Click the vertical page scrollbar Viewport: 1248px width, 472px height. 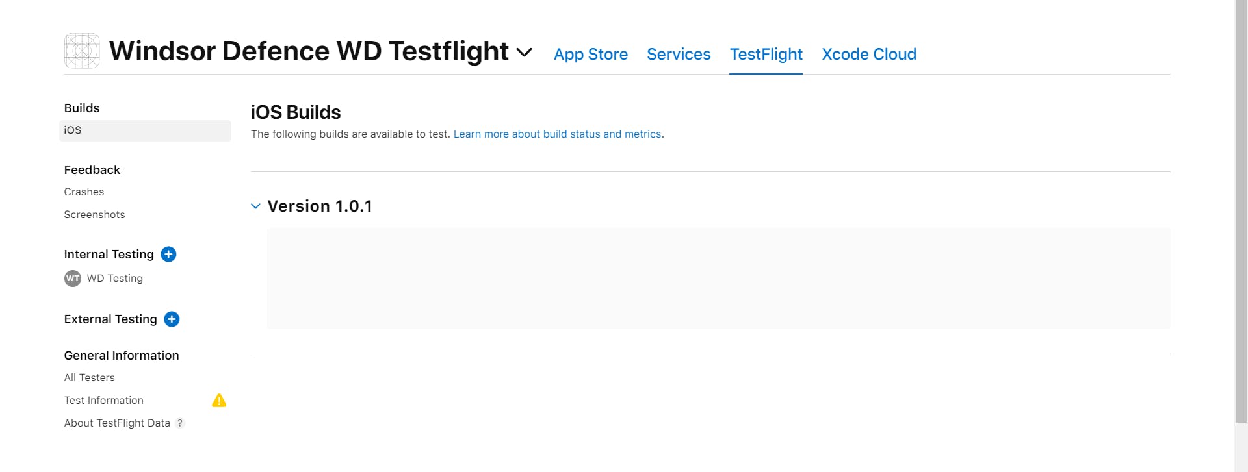coord(1241,208)
